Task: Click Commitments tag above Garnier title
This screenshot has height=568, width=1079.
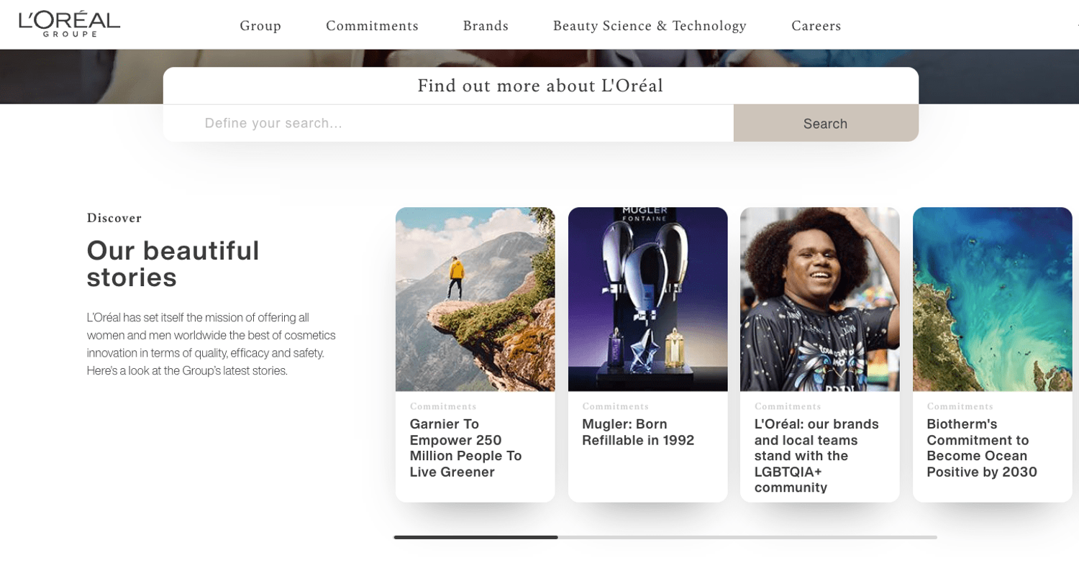Action: (x=443, y=406)
